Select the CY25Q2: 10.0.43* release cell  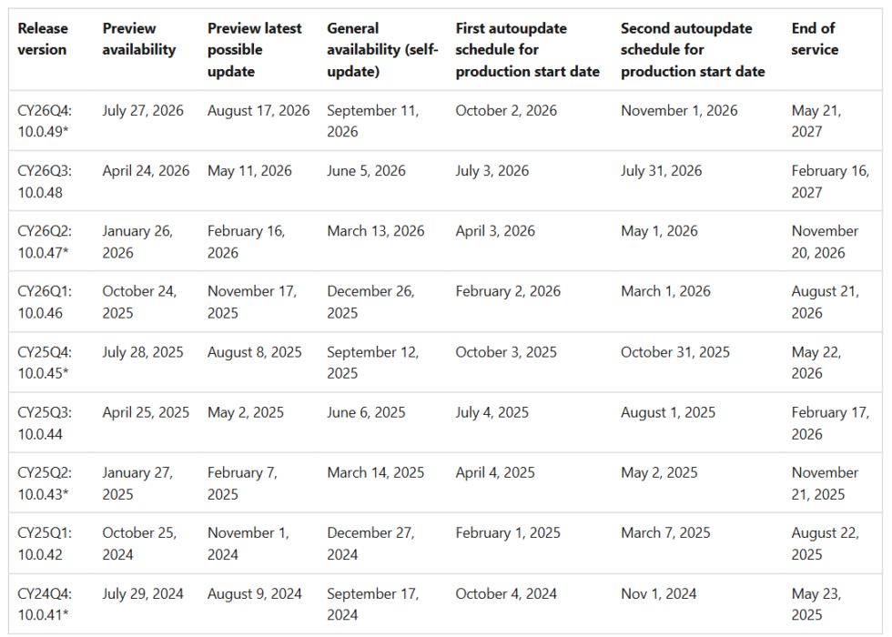point(44,483)
